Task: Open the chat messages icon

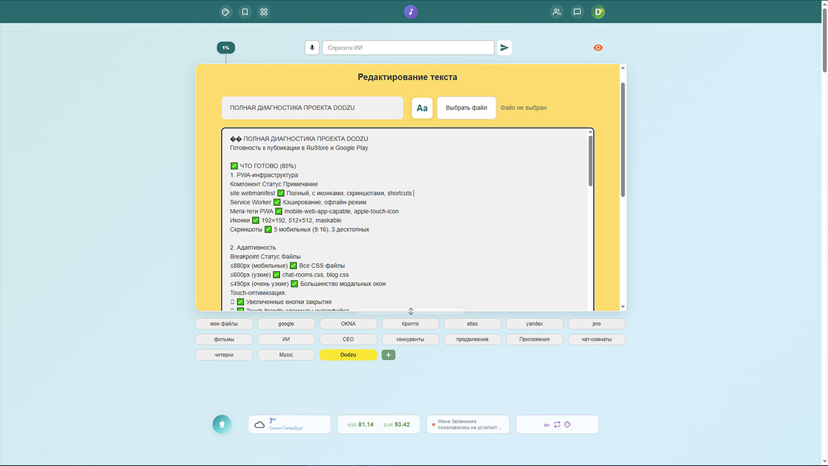Action: 577,12
